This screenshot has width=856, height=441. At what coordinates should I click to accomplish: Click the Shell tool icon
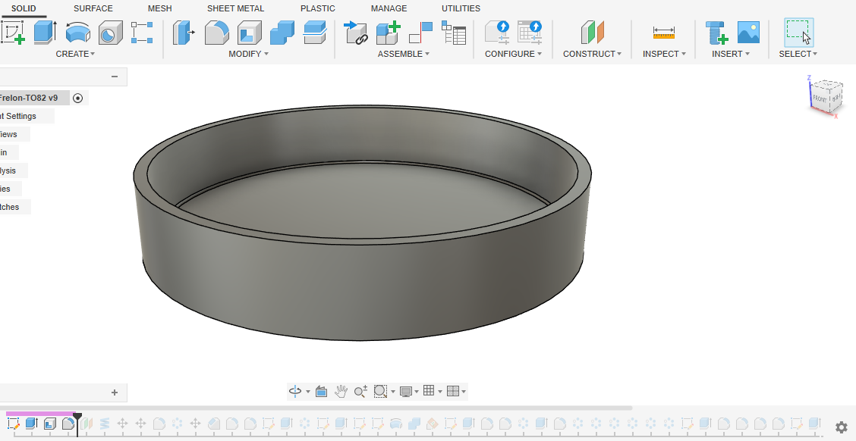[249, 33]
